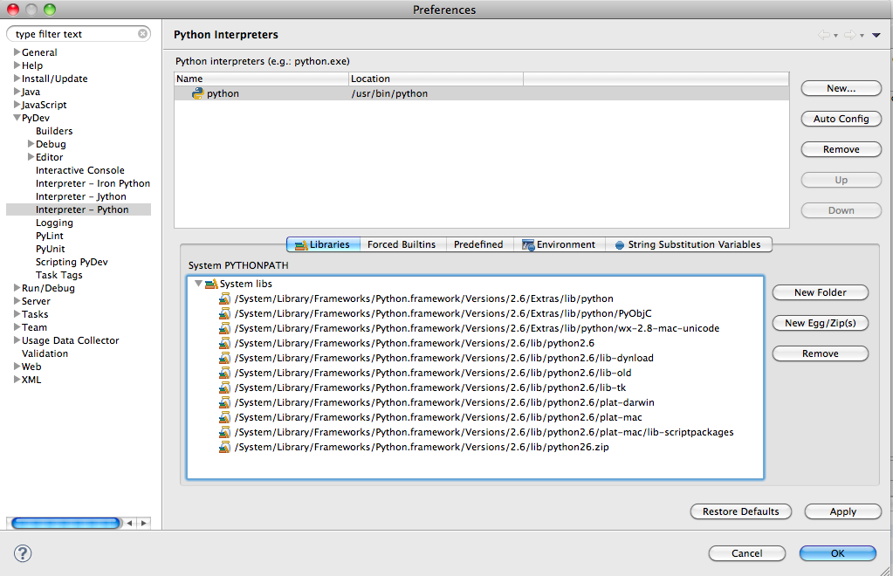Select PyLint in the PyDev sidebar
The width and height of the screenshot is (893, 576).
[x=49, y=236]
